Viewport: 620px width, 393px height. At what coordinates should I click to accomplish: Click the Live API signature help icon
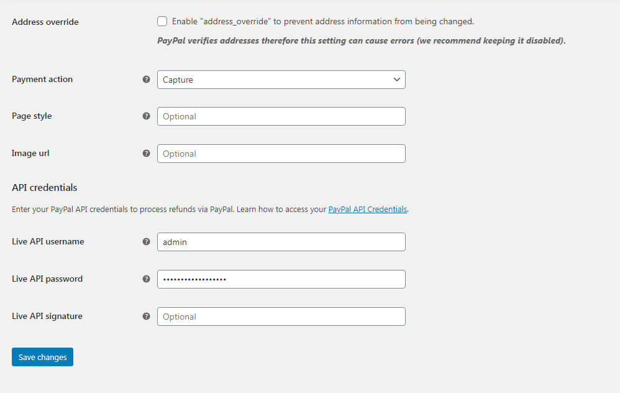[147, 316]
